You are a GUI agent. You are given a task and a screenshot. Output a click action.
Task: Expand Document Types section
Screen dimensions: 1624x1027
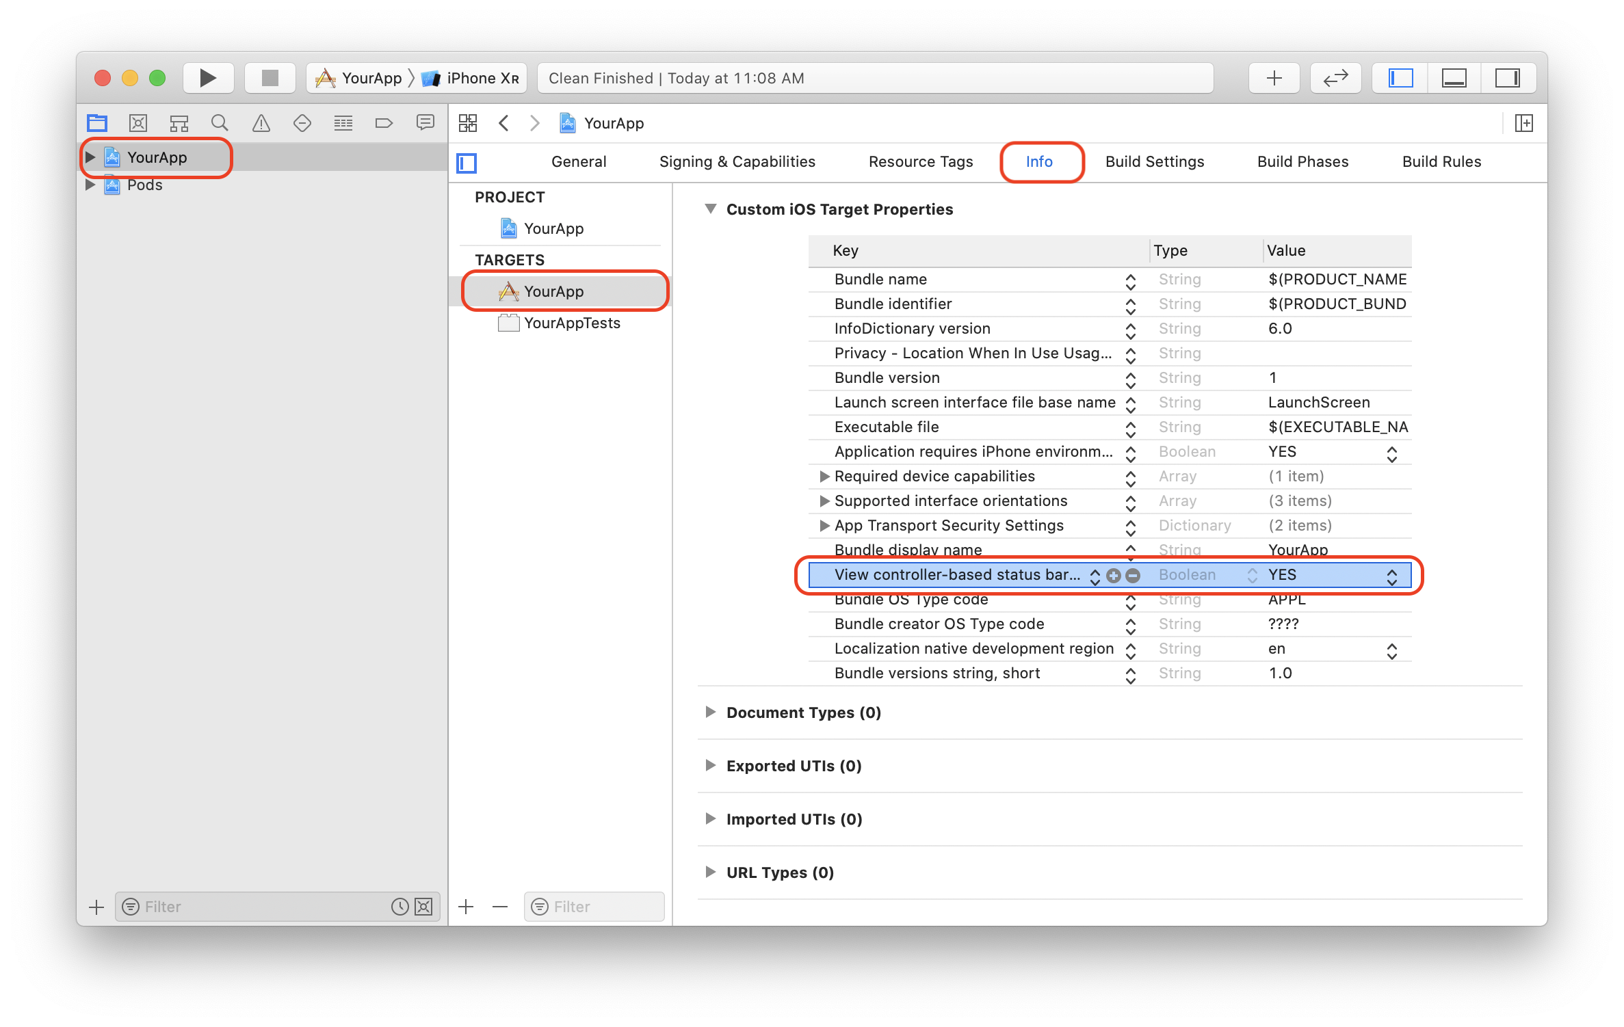tap(710, 712)
